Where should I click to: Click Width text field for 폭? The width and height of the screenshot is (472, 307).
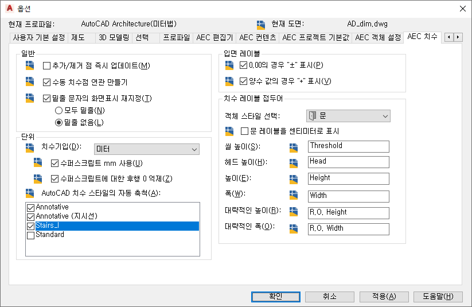point(349,196)
